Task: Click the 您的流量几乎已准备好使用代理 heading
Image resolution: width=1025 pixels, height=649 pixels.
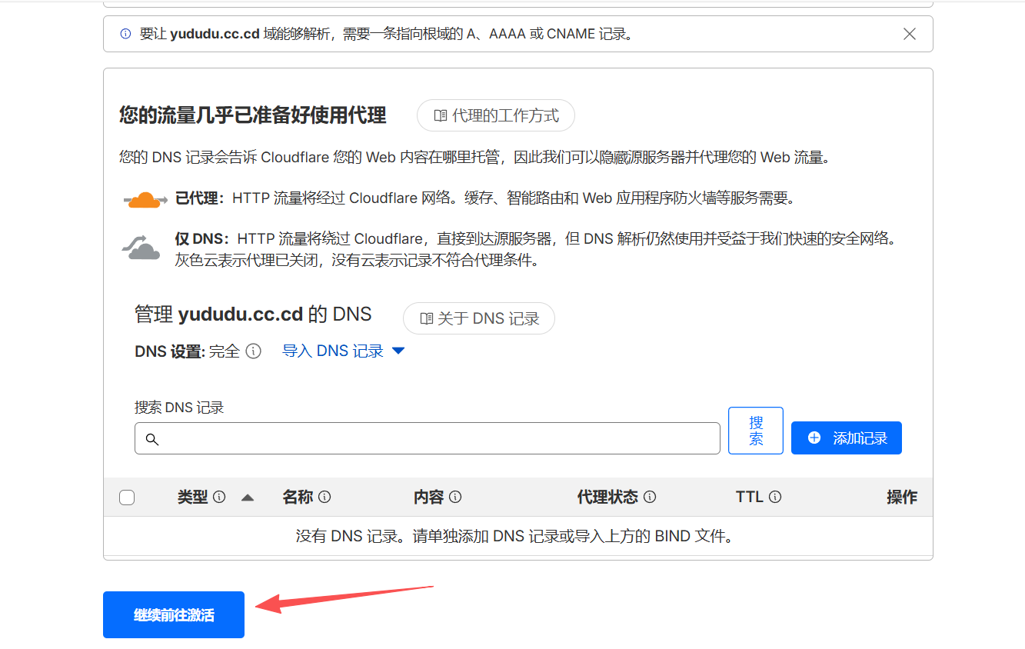Action: point(253,115)
